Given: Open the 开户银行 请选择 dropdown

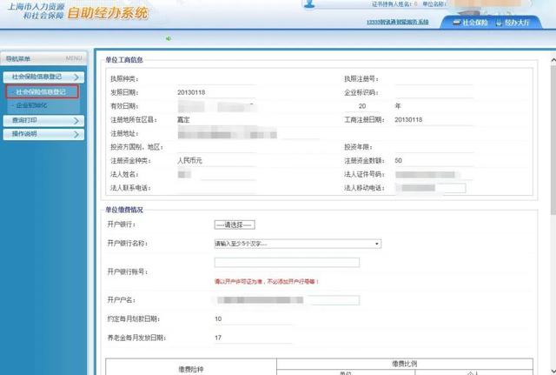Looking at the screenshot, I should (235, 224).
